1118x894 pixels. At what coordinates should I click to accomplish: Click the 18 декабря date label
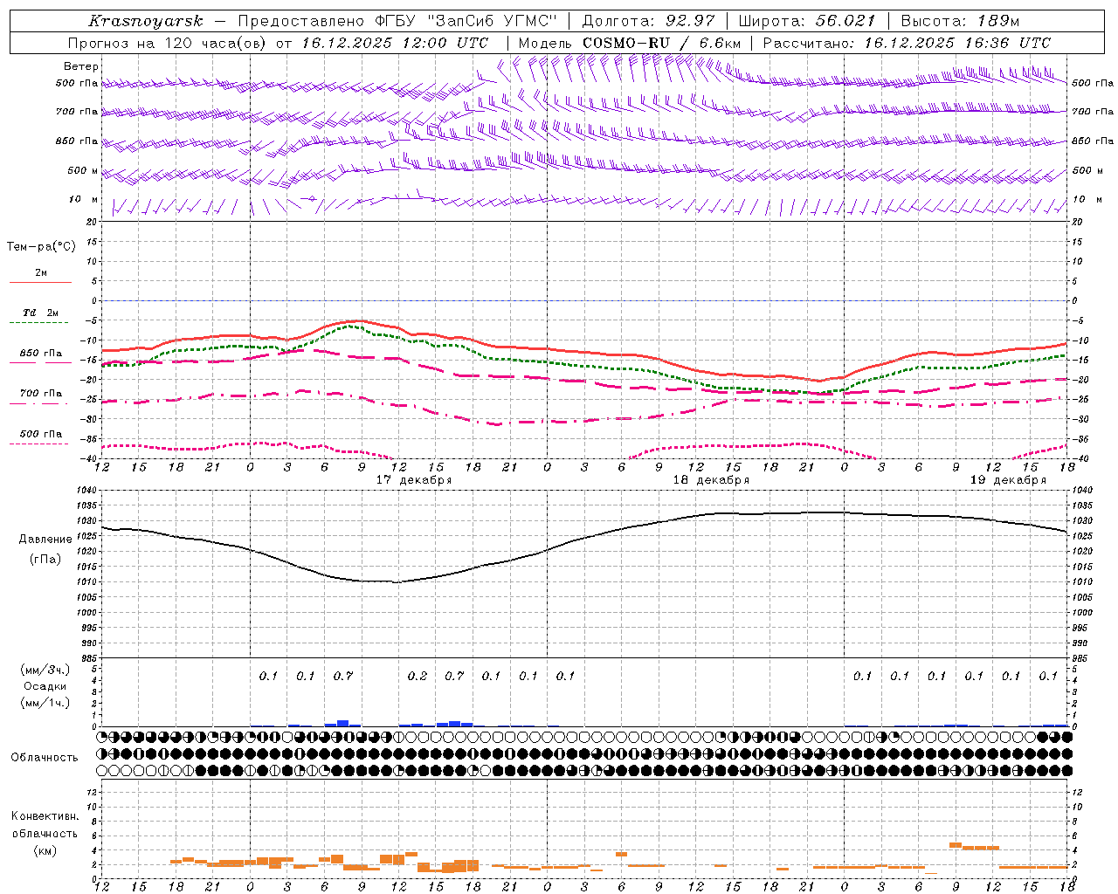(711, 480)
